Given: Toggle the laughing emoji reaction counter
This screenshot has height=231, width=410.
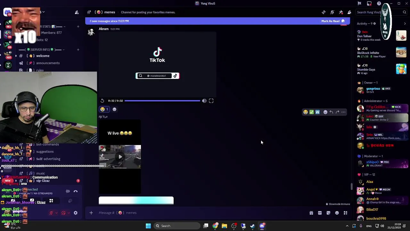Looking at the screenshot, I should [x=104, y=109].
